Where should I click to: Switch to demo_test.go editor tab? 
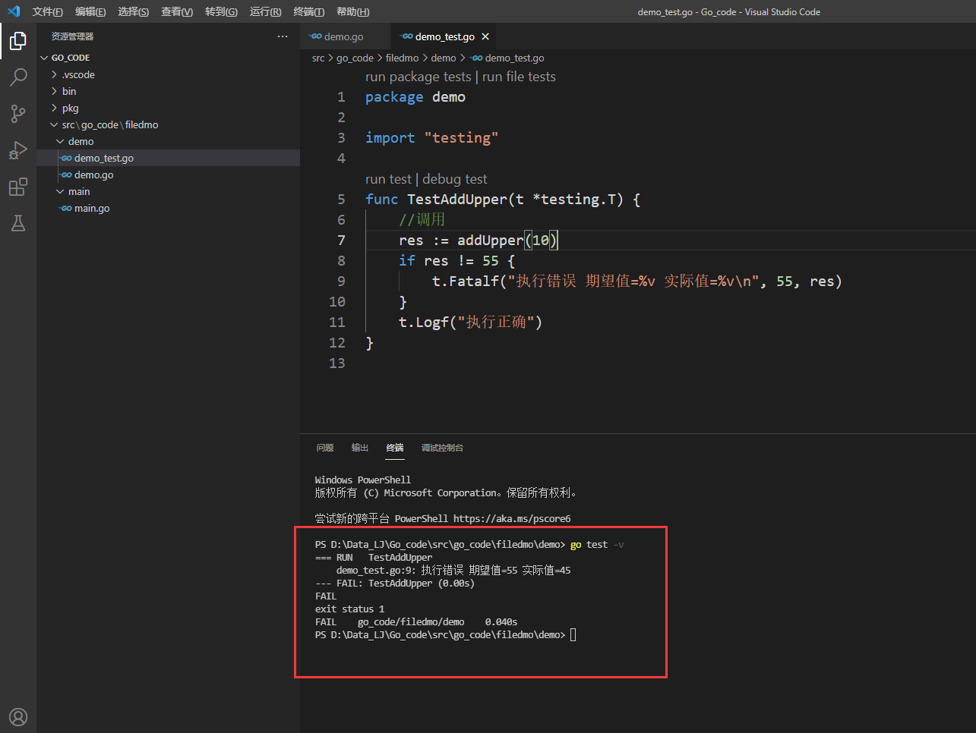tap(445, 36)
